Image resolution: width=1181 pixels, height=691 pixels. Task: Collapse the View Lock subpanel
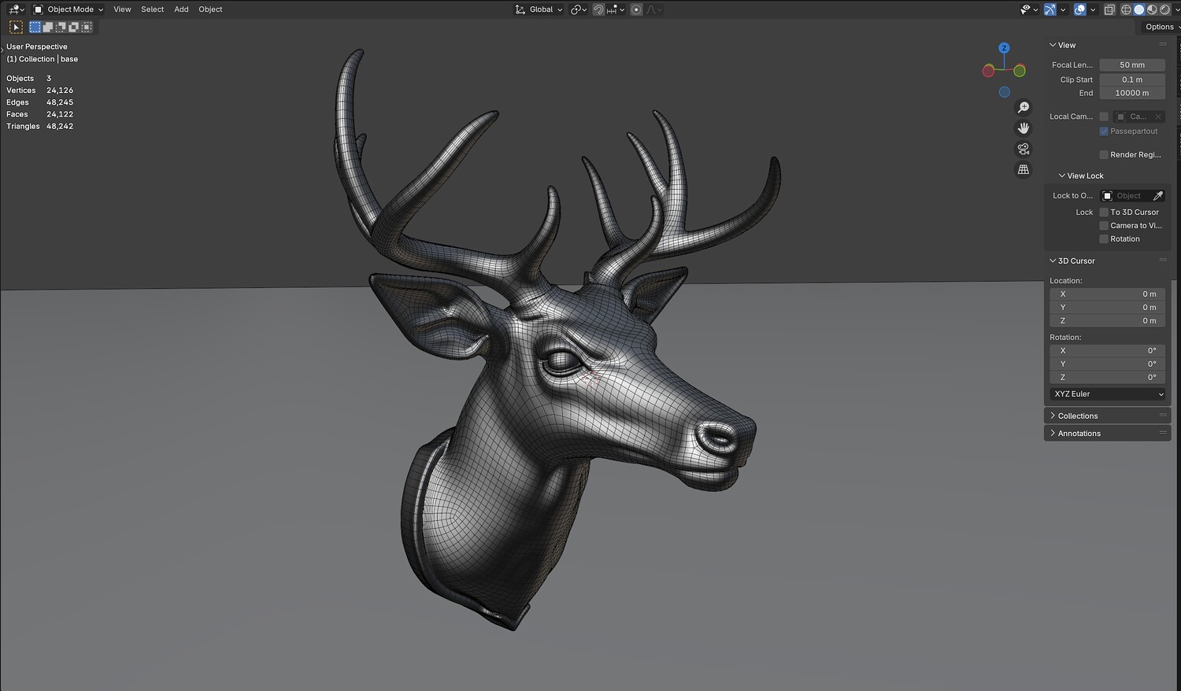click(1080, 176)
